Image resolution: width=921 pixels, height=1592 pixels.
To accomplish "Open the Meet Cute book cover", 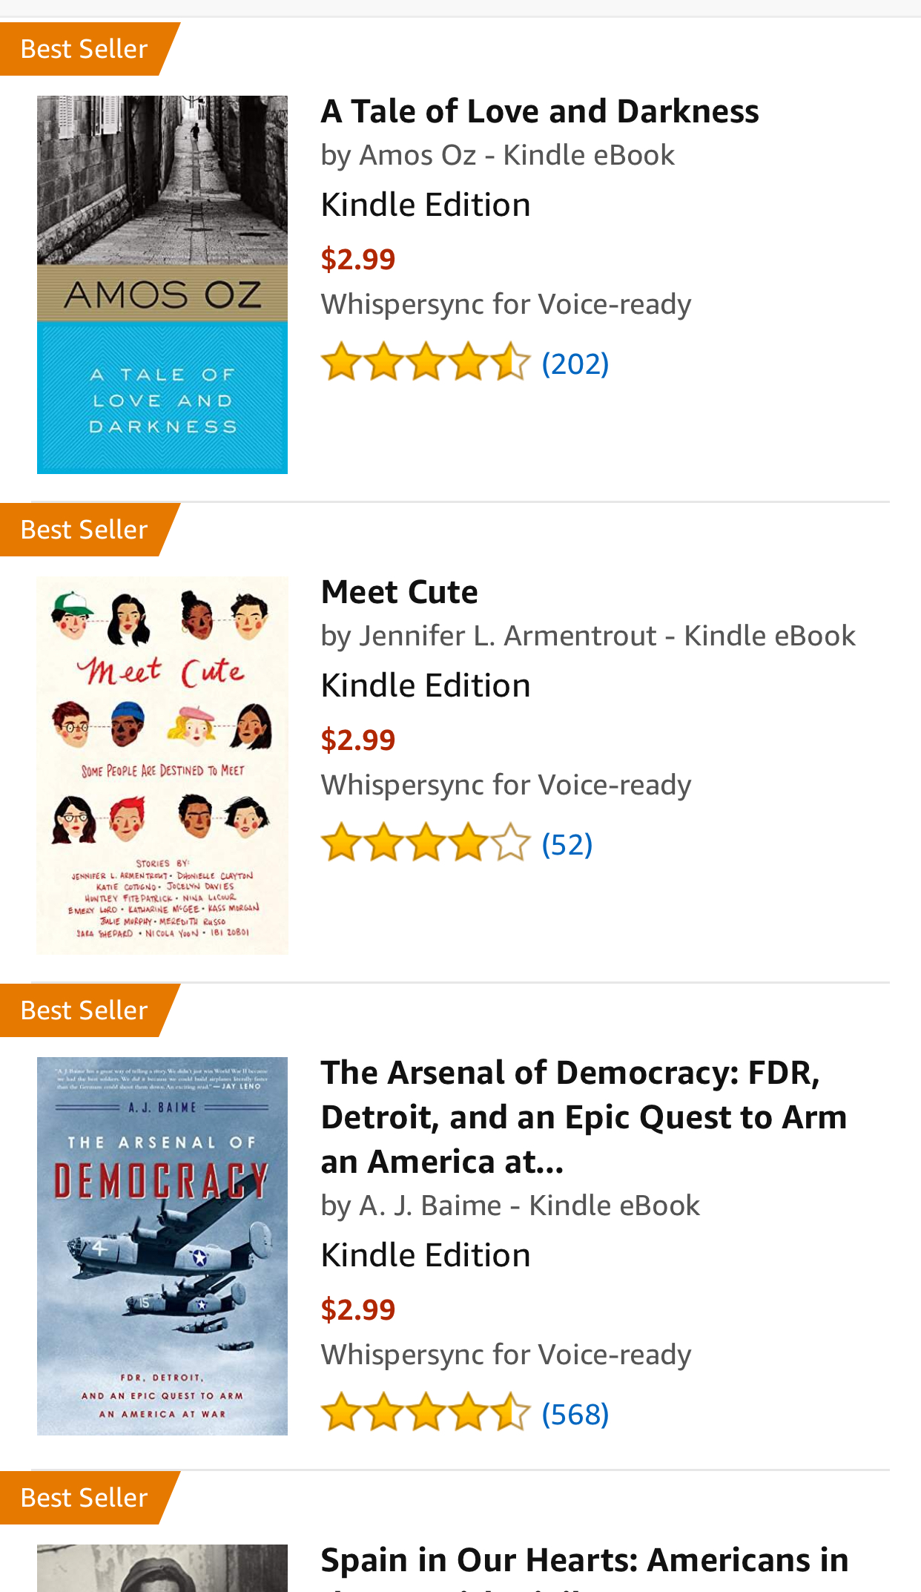I will coord(162,765).
